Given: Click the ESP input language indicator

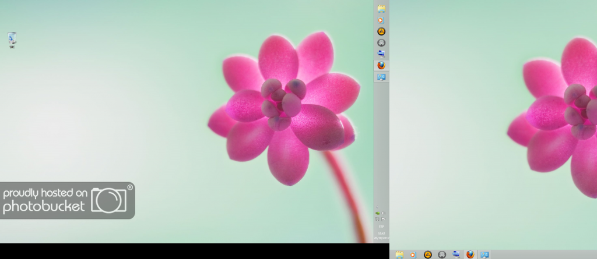Looking at the screenshot, I should pos(381,226).
